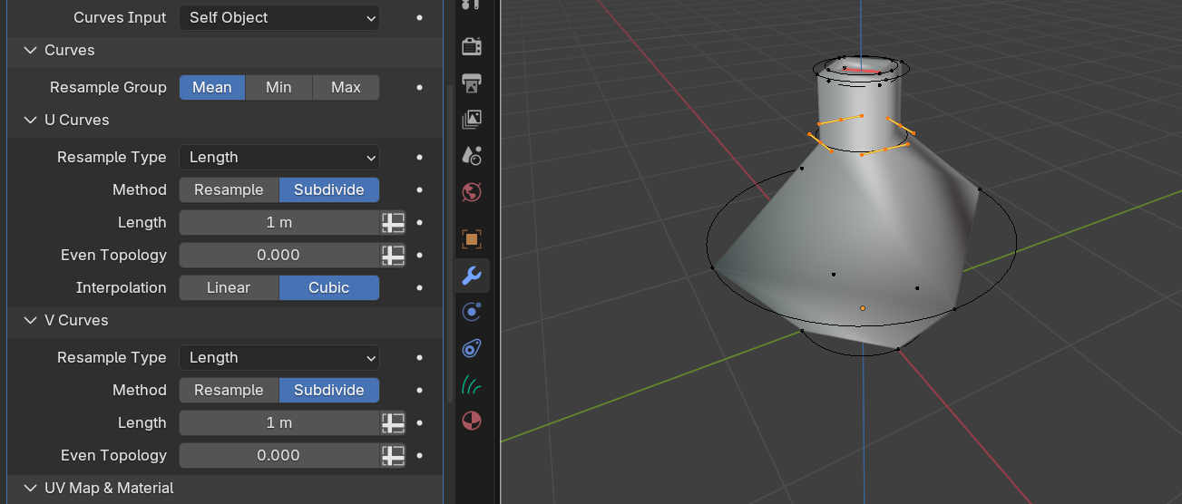
Task: Open U Curves Resample Type dropdown
Action: coord(279,157)
